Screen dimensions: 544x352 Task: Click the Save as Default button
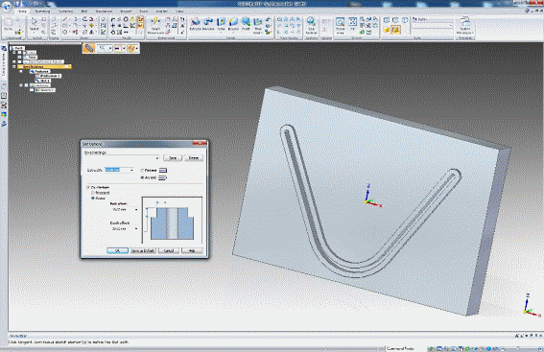click(x=143, y=250)
